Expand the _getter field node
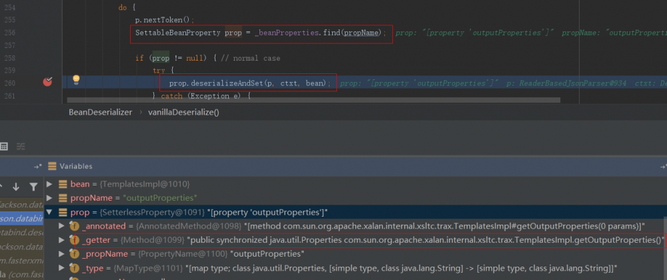This screenshot has height=280, width=667. pos(61,240)
